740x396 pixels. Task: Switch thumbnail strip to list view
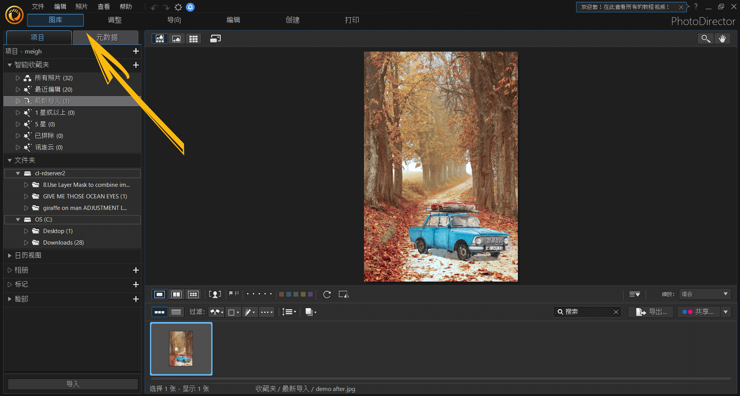176,312
